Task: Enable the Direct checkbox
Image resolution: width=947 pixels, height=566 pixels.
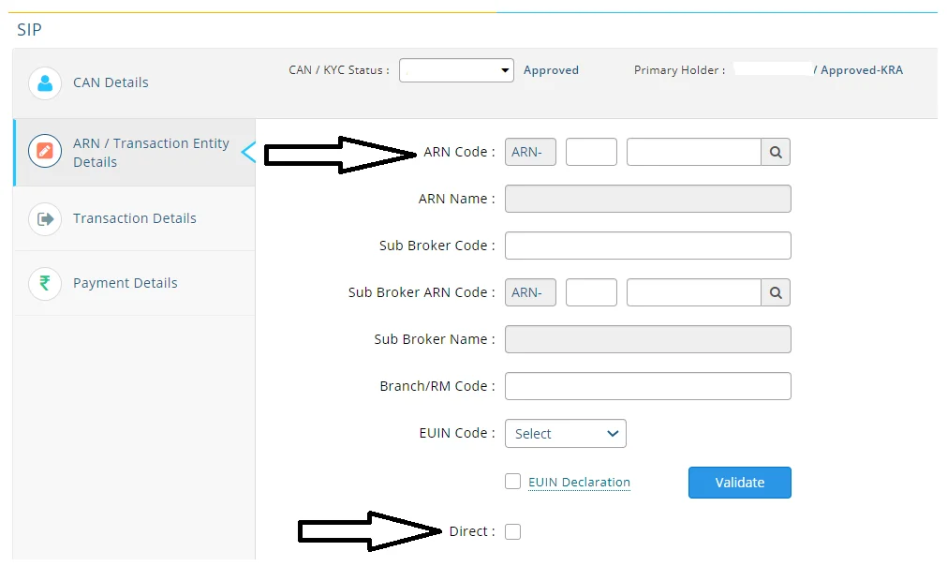Action: (x=512, y=531)
